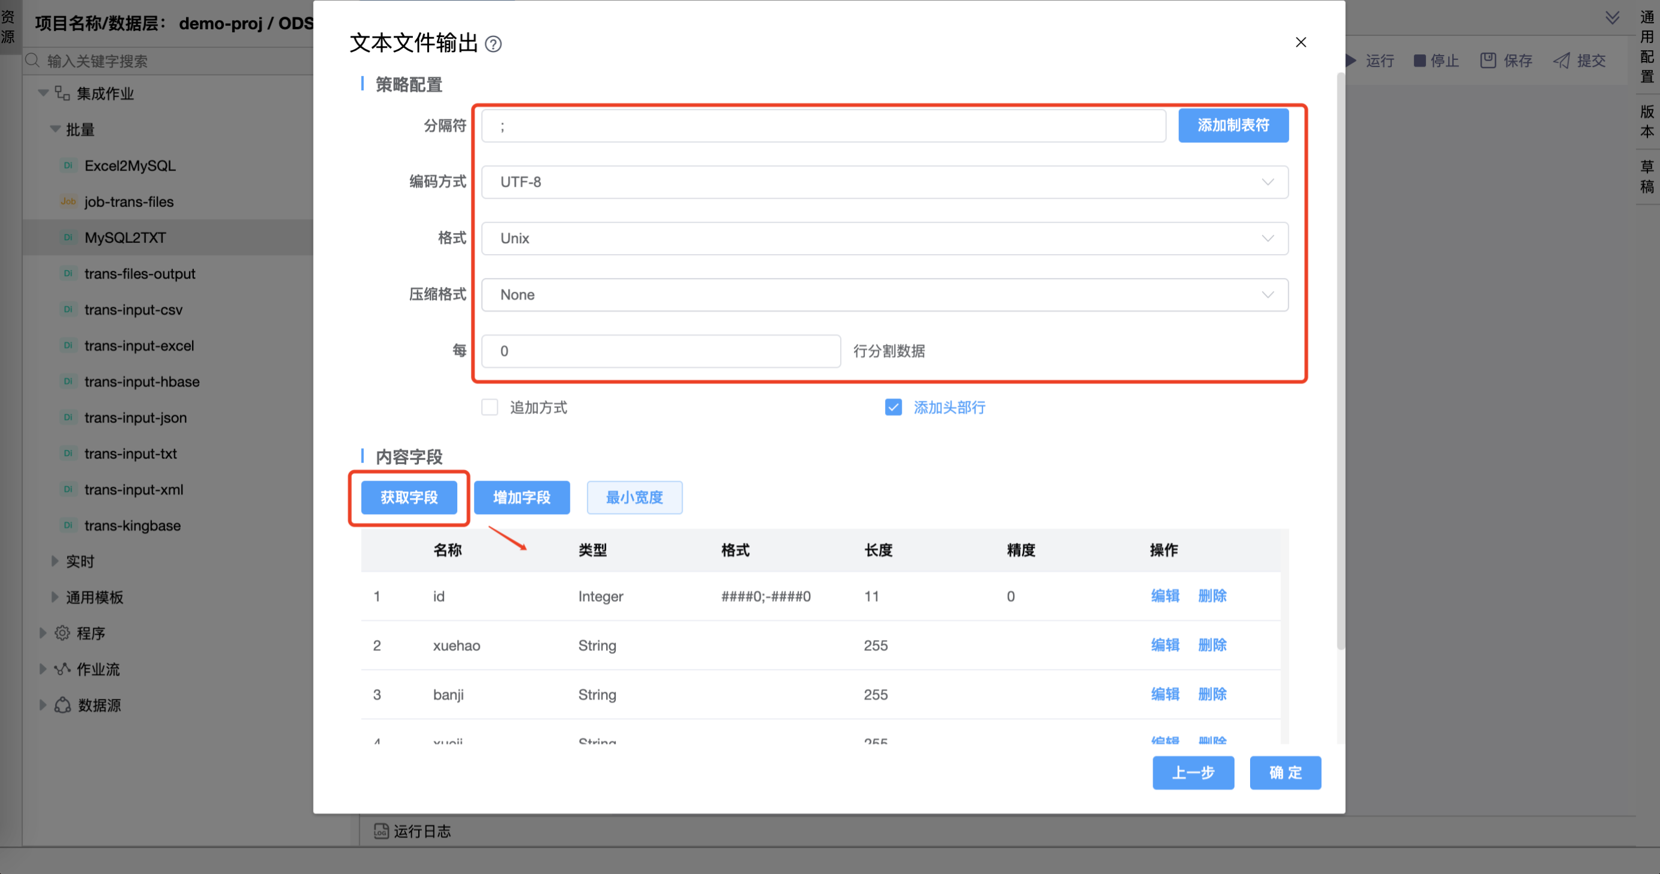Expand the 实时 tree node

[x=55, y=561]
